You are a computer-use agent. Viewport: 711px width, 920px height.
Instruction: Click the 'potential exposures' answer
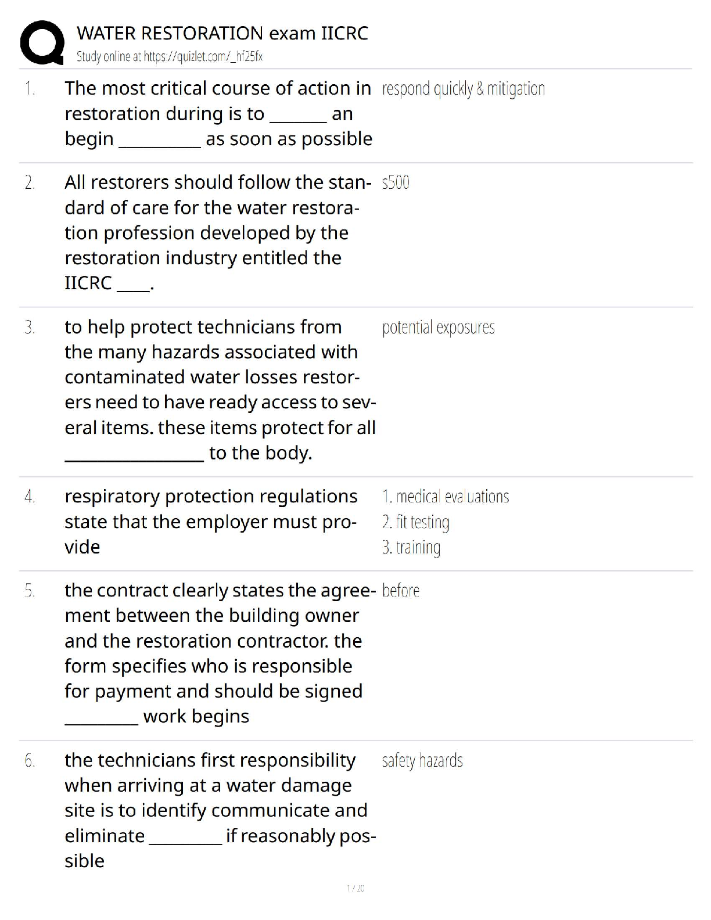point(439,328)
